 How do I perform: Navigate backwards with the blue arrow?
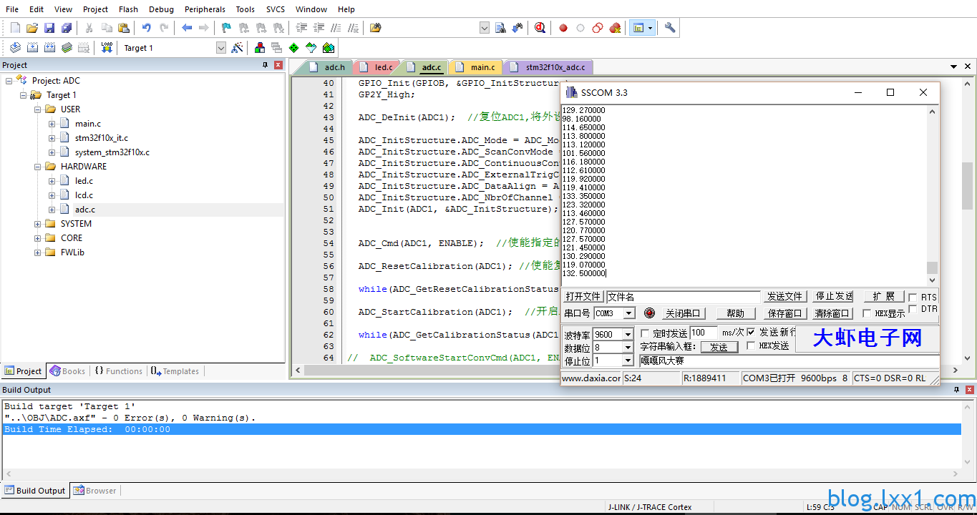point(187,28)
